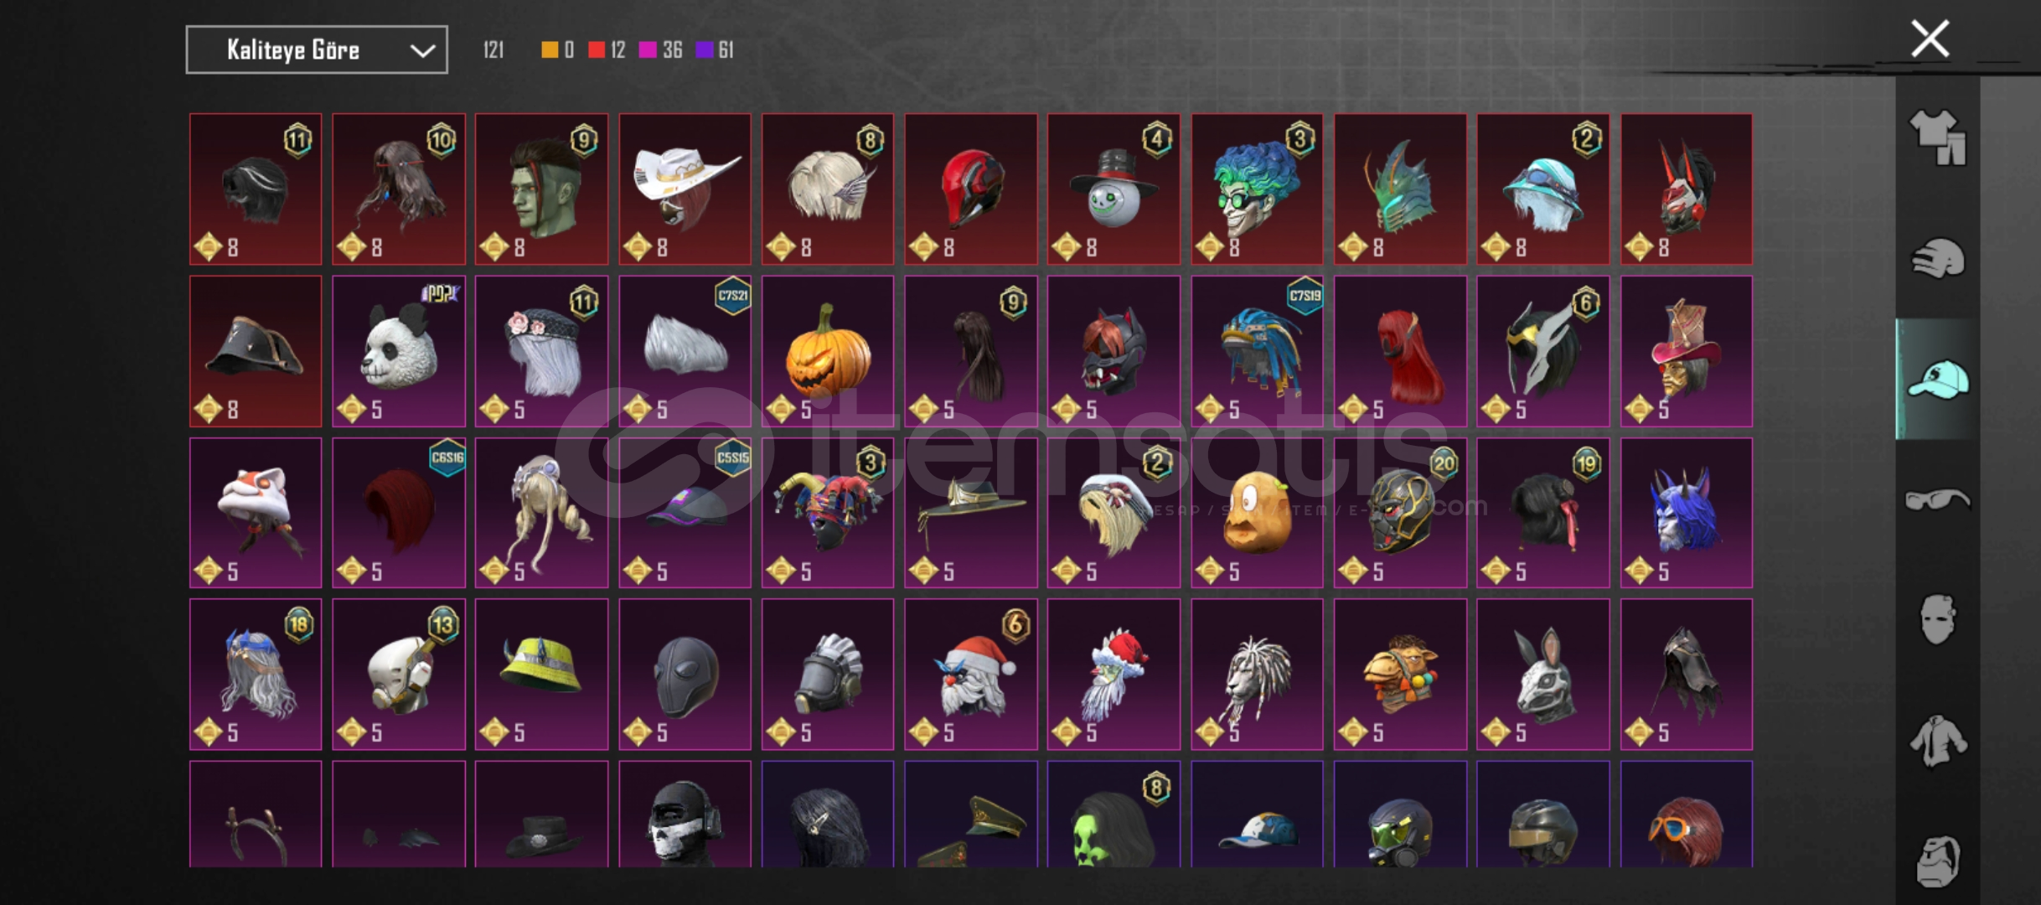Pick the yellow bucket hat item

point(541,674)
